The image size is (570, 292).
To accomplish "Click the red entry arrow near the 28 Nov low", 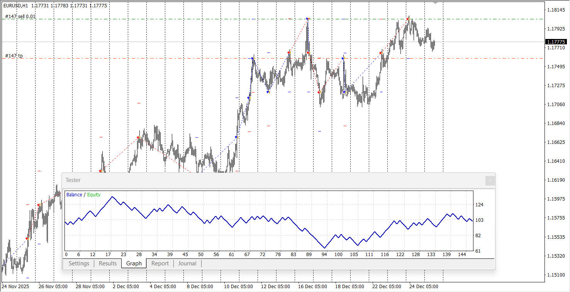I will (x=100, y=170).
